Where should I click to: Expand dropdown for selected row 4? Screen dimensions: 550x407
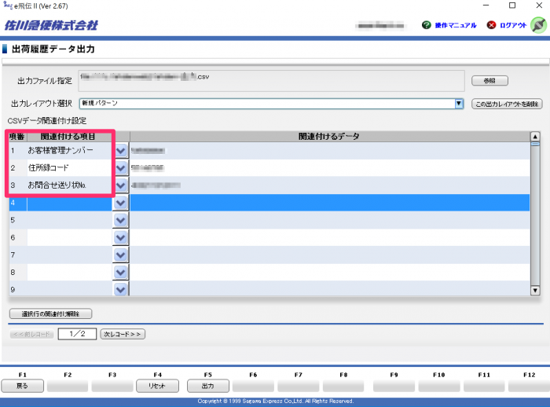(x=121, y=203)
